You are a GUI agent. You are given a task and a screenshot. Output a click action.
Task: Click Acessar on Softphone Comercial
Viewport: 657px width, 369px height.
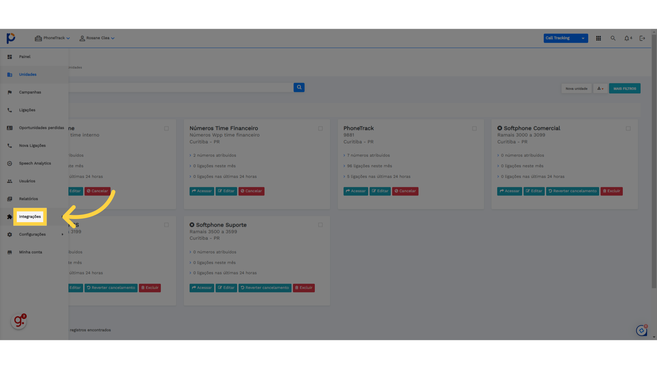tap(510, 191)
